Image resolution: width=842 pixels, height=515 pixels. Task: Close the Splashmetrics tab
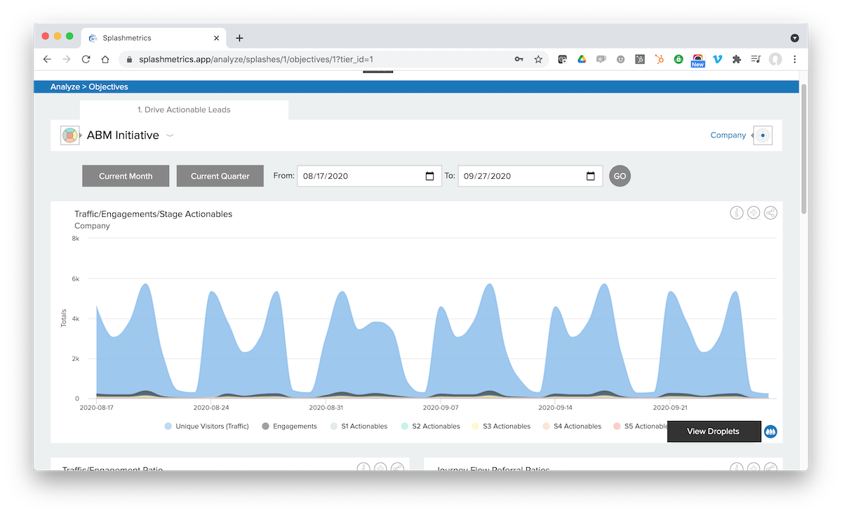(x=217, y=38)
